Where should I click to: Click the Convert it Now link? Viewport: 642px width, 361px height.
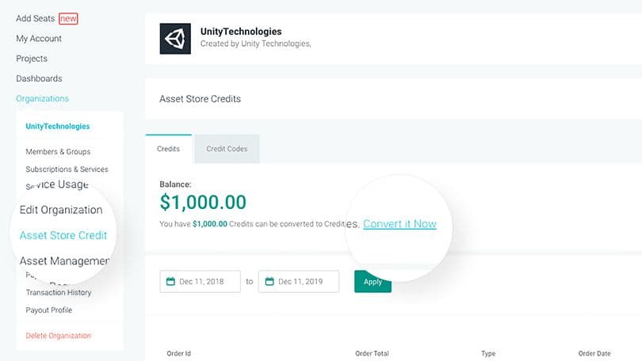[x=399, y=224]
